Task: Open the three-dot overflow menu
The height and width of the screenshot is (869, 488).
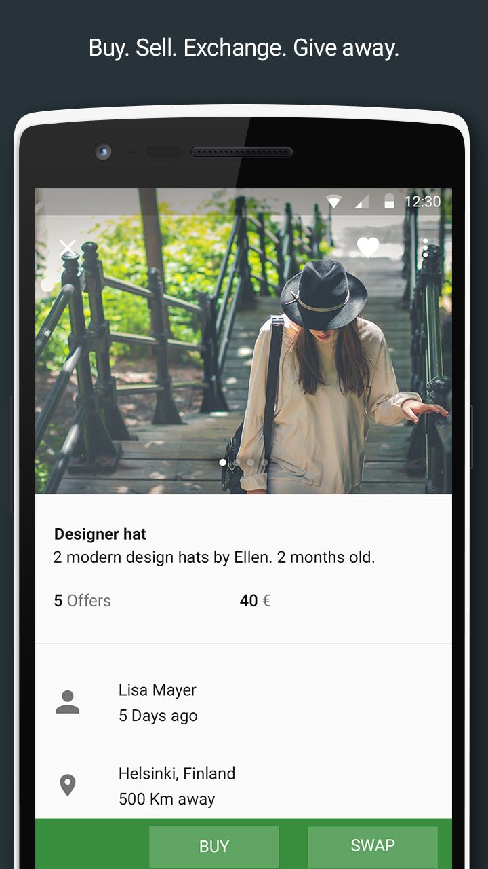Action: pyautogui.click(x=425, y=248)
